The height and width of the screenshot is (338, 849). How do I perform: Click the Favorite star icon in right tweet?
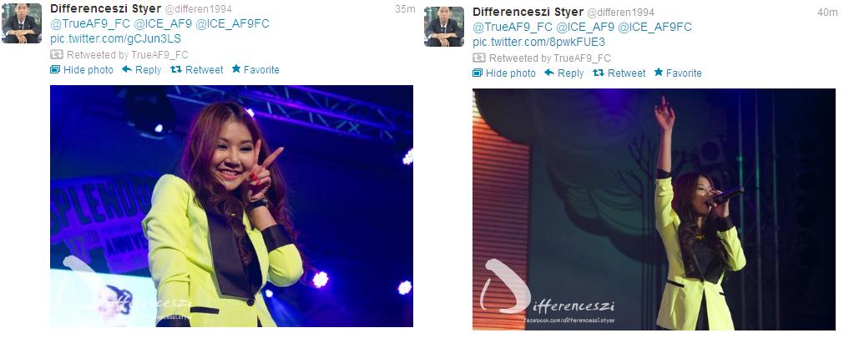coord(659,72)
